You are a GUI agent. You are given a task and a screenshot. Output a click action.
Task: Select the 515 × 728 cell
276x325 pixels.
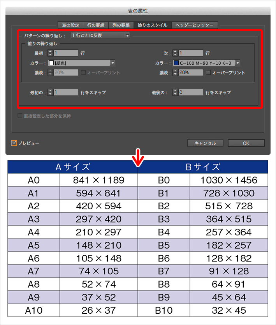[229, 206]
